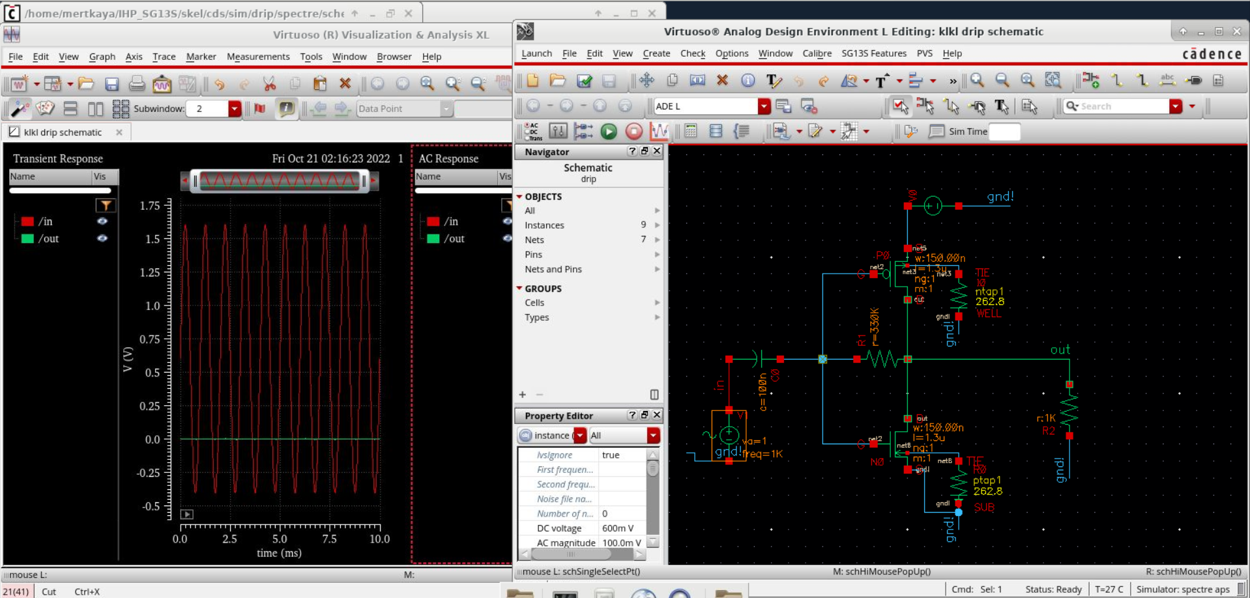Click the red X delete icon in Visualization window
This screenshot has height=598, width=1250.
point(345,83)
